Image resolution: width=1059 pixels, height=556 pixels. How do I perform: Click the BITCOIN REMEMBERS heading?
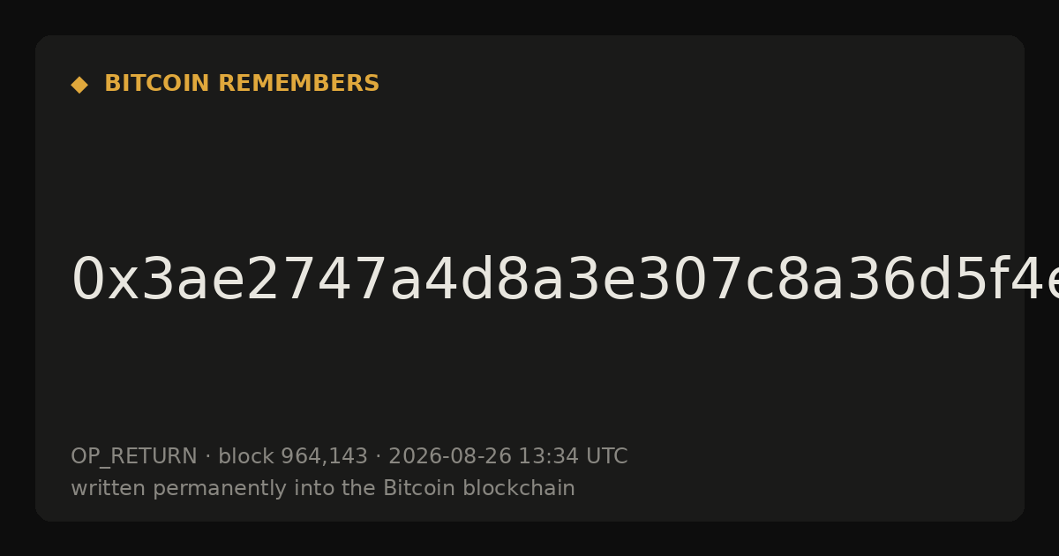click(242, 84)
